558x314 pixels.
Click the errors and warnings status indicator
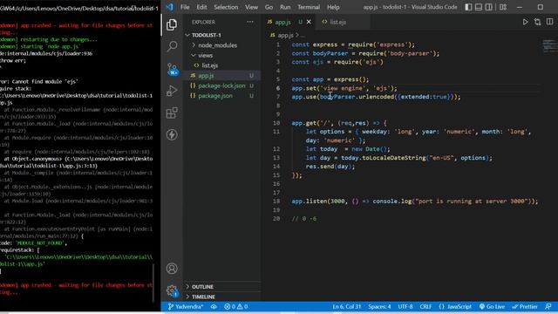click(235, 306)
